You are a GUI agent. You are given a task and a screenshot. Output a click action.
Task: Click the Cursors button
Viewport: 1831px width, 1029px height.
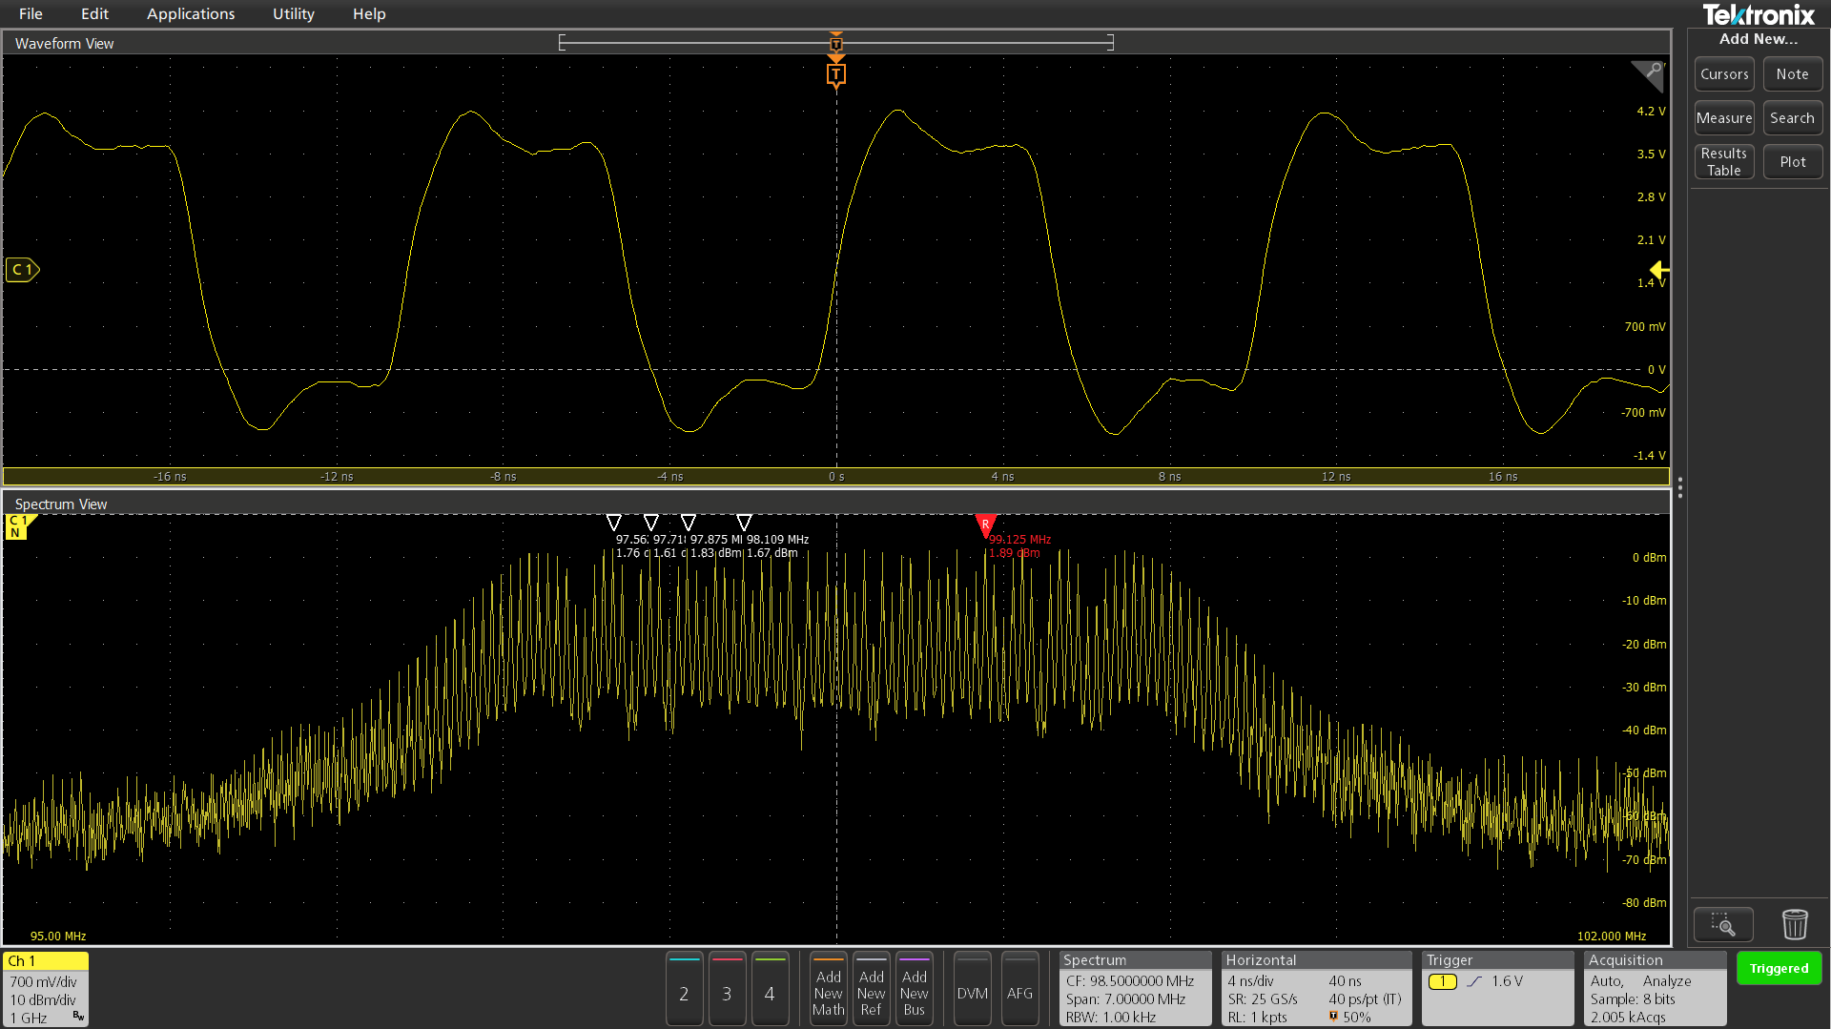[1723, 73]
